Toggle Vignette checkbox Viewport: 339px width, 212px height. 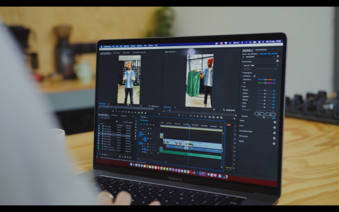pos(274,144)
